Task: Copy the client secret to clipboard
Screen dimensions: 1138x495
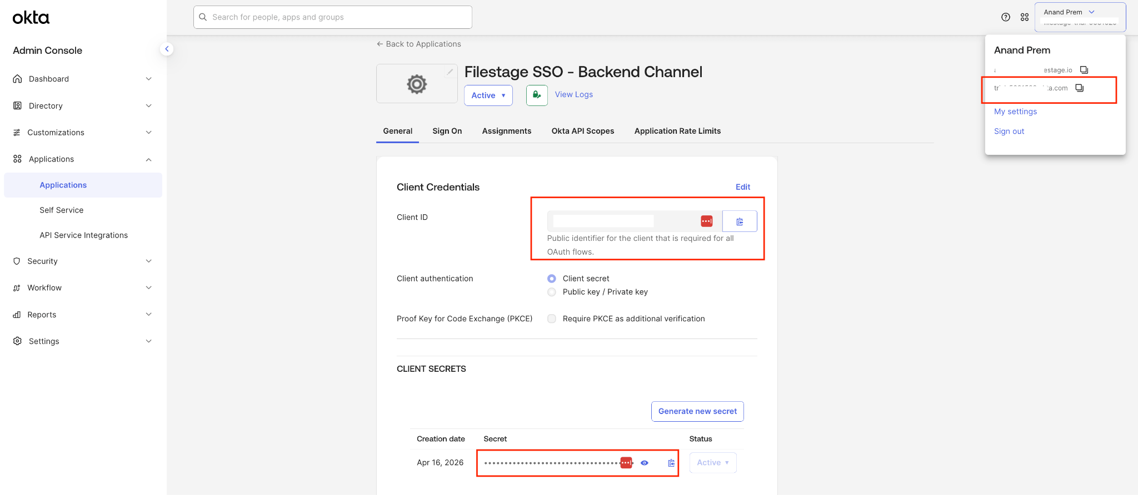Action: tap(671, 463)
